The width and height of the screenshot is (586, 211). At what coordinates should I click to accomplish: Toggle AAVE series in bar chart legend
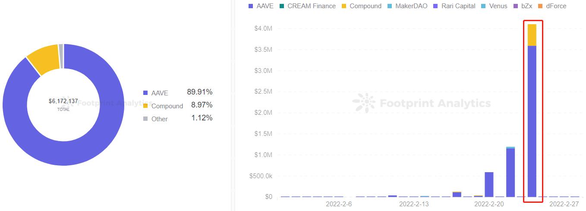pyautogui.click(x=261, y=6)
